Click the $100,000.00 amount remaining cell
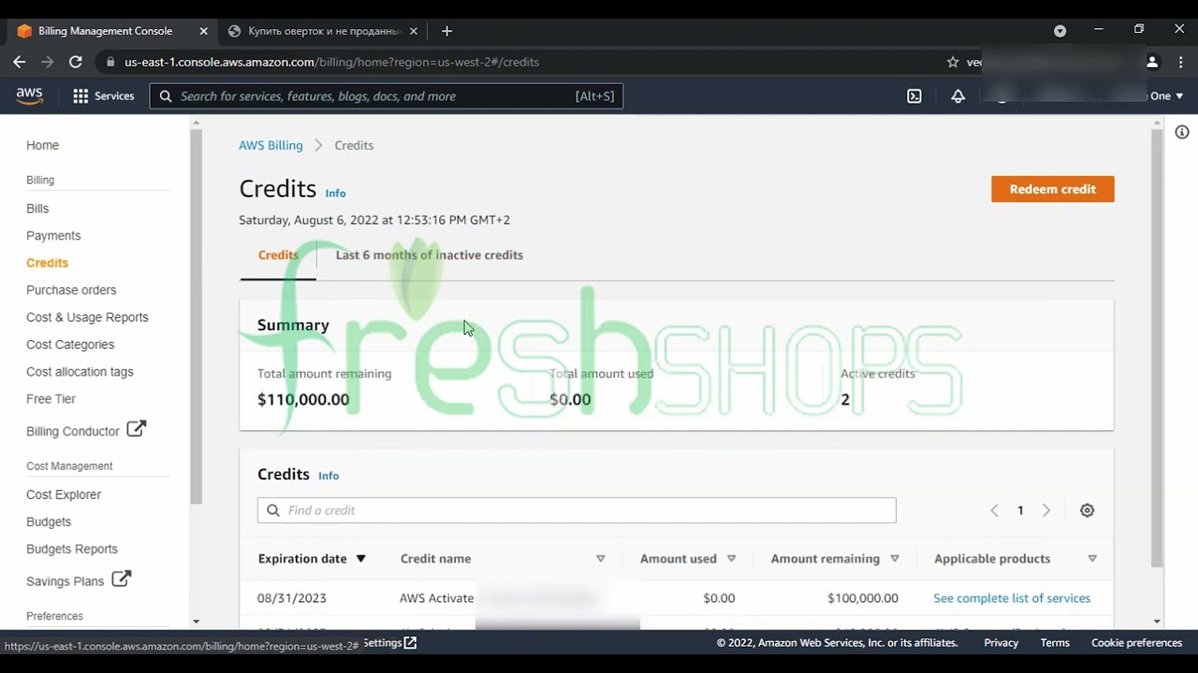Screen dimensions: 1198x673 (863, 598)
